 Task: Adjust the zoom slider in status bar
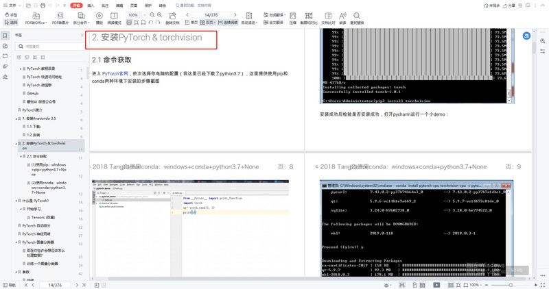point(511,285)
